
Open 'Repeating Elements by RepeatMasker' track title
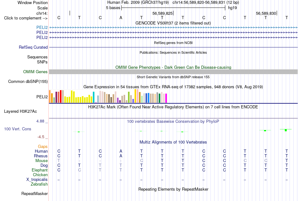coord(173,189)
